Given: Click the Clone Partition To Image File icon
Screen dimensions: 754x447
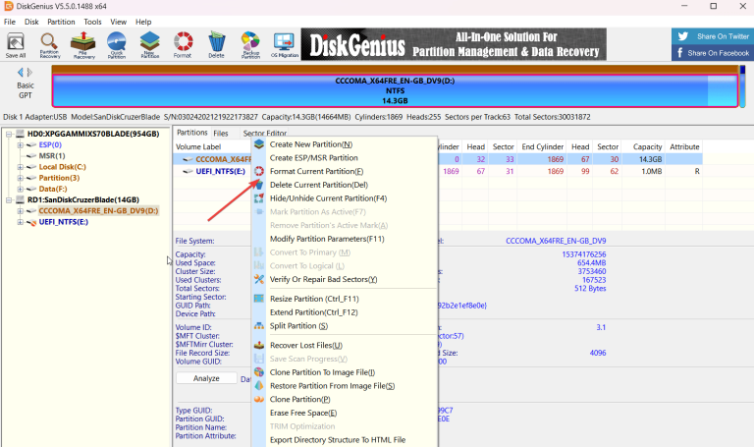Looking at the screenshot, I should [259, 372].
